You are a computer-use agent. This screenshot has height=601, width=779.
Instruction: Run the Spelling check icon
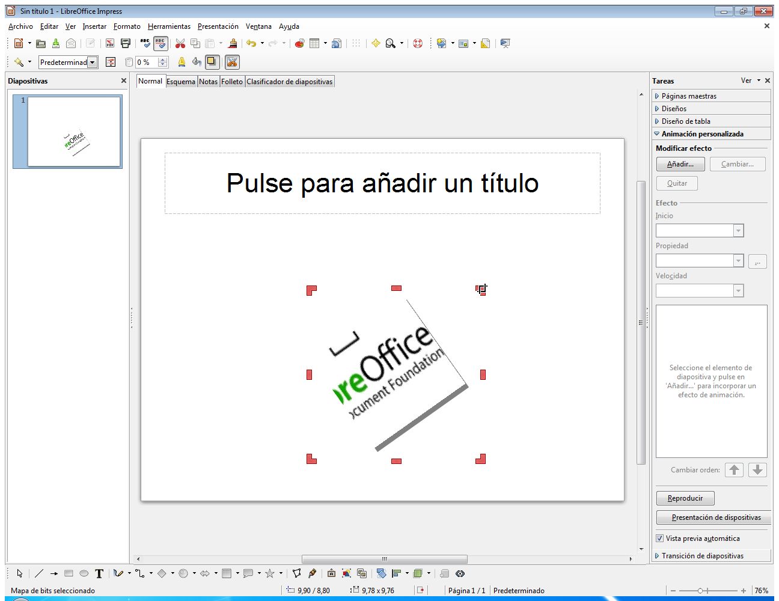145,43
